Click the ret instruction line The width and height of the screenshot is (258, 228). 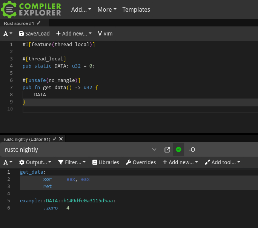tap(48, 186)
